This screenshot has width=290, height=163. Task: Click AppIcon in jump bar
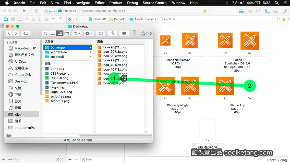point(167,19)
